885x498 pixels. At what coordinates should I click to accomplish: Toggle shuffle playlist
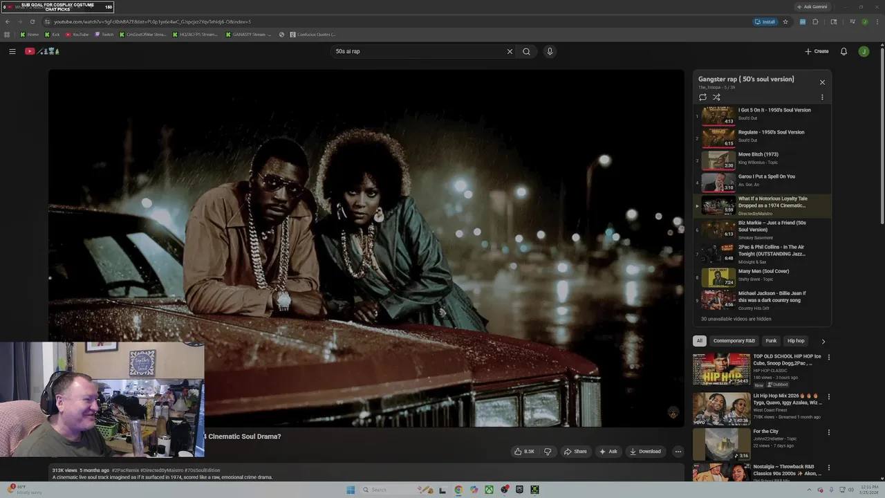pyautogui.click(x=716, y=97)
